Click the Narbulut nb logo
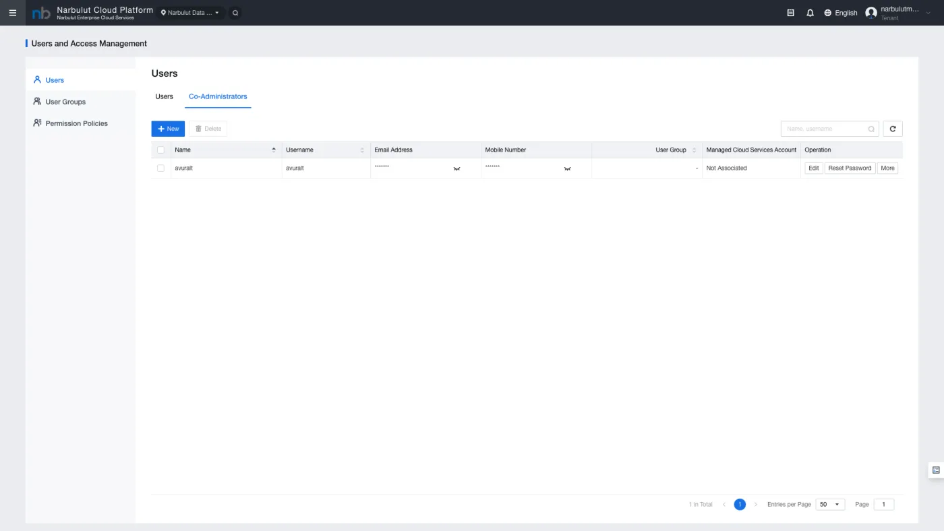This screenshot has height=531, width=944. pyautogui.click(x=41, y=13)
